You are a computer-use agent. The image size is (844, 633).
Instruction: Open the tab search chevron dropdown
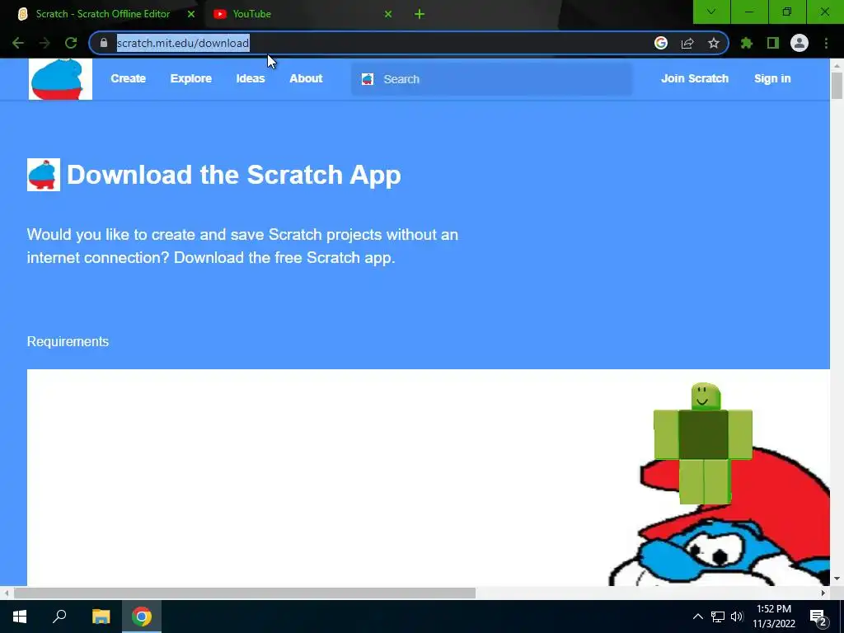[711, 12]
